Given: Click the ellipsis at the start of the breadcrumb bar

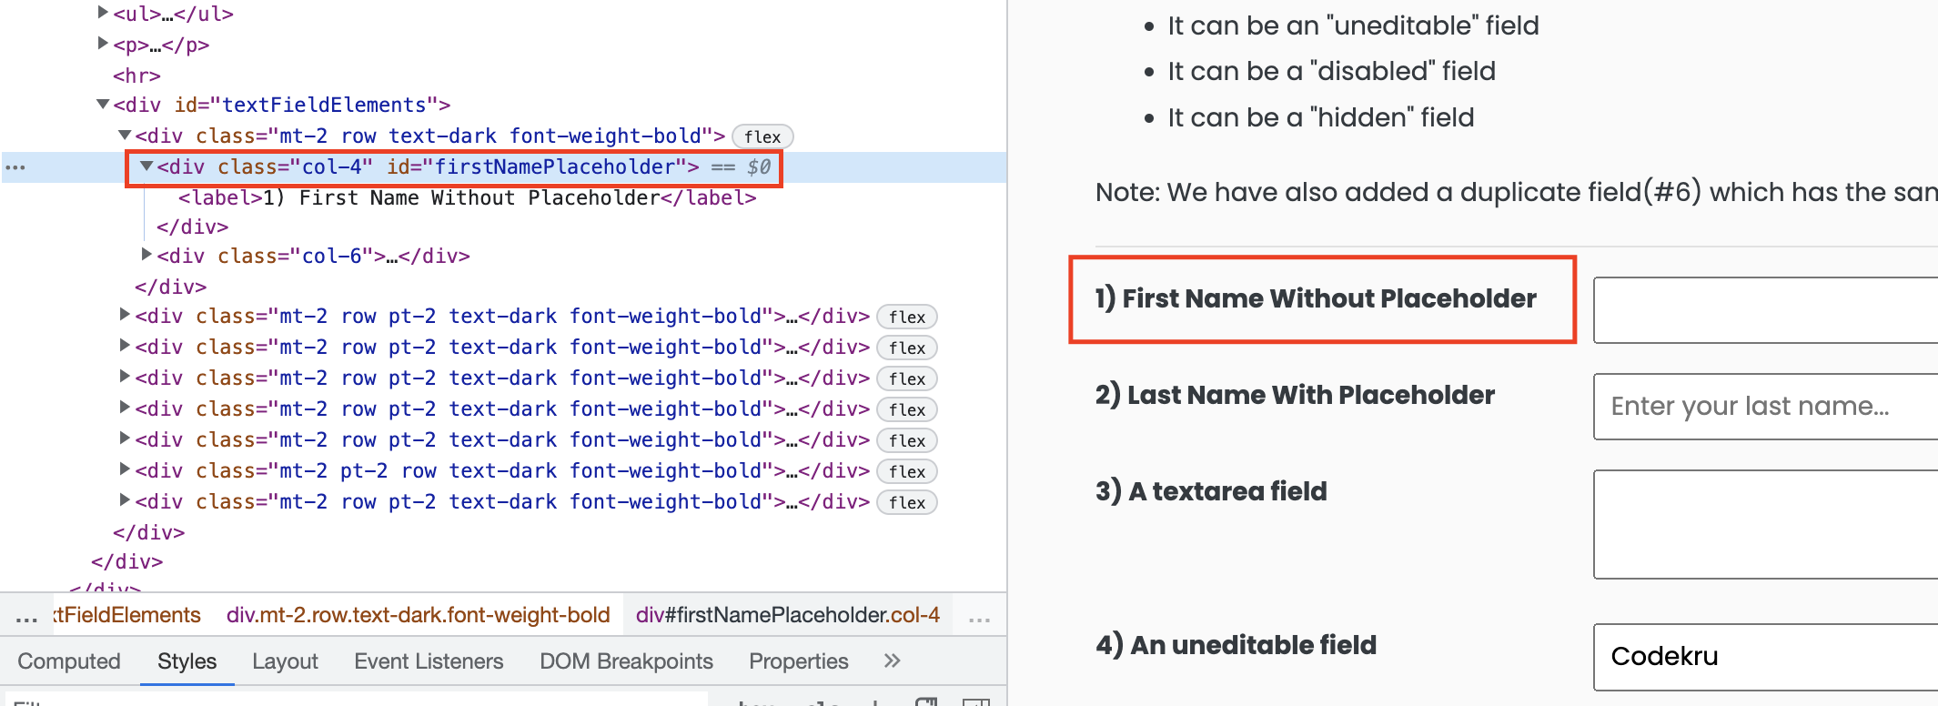Looking at the screenshot, I should pos(25,615).
